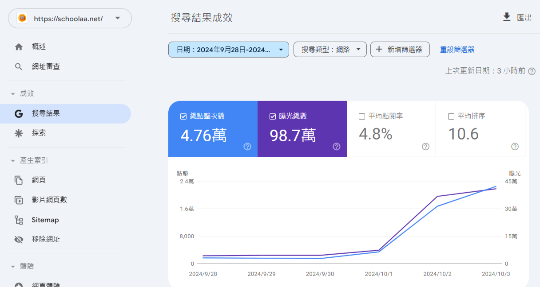The width and height of the screenshot is (540, 287).
Task: Enable the 平均排序 checkbox
Action: pos(451,116)
